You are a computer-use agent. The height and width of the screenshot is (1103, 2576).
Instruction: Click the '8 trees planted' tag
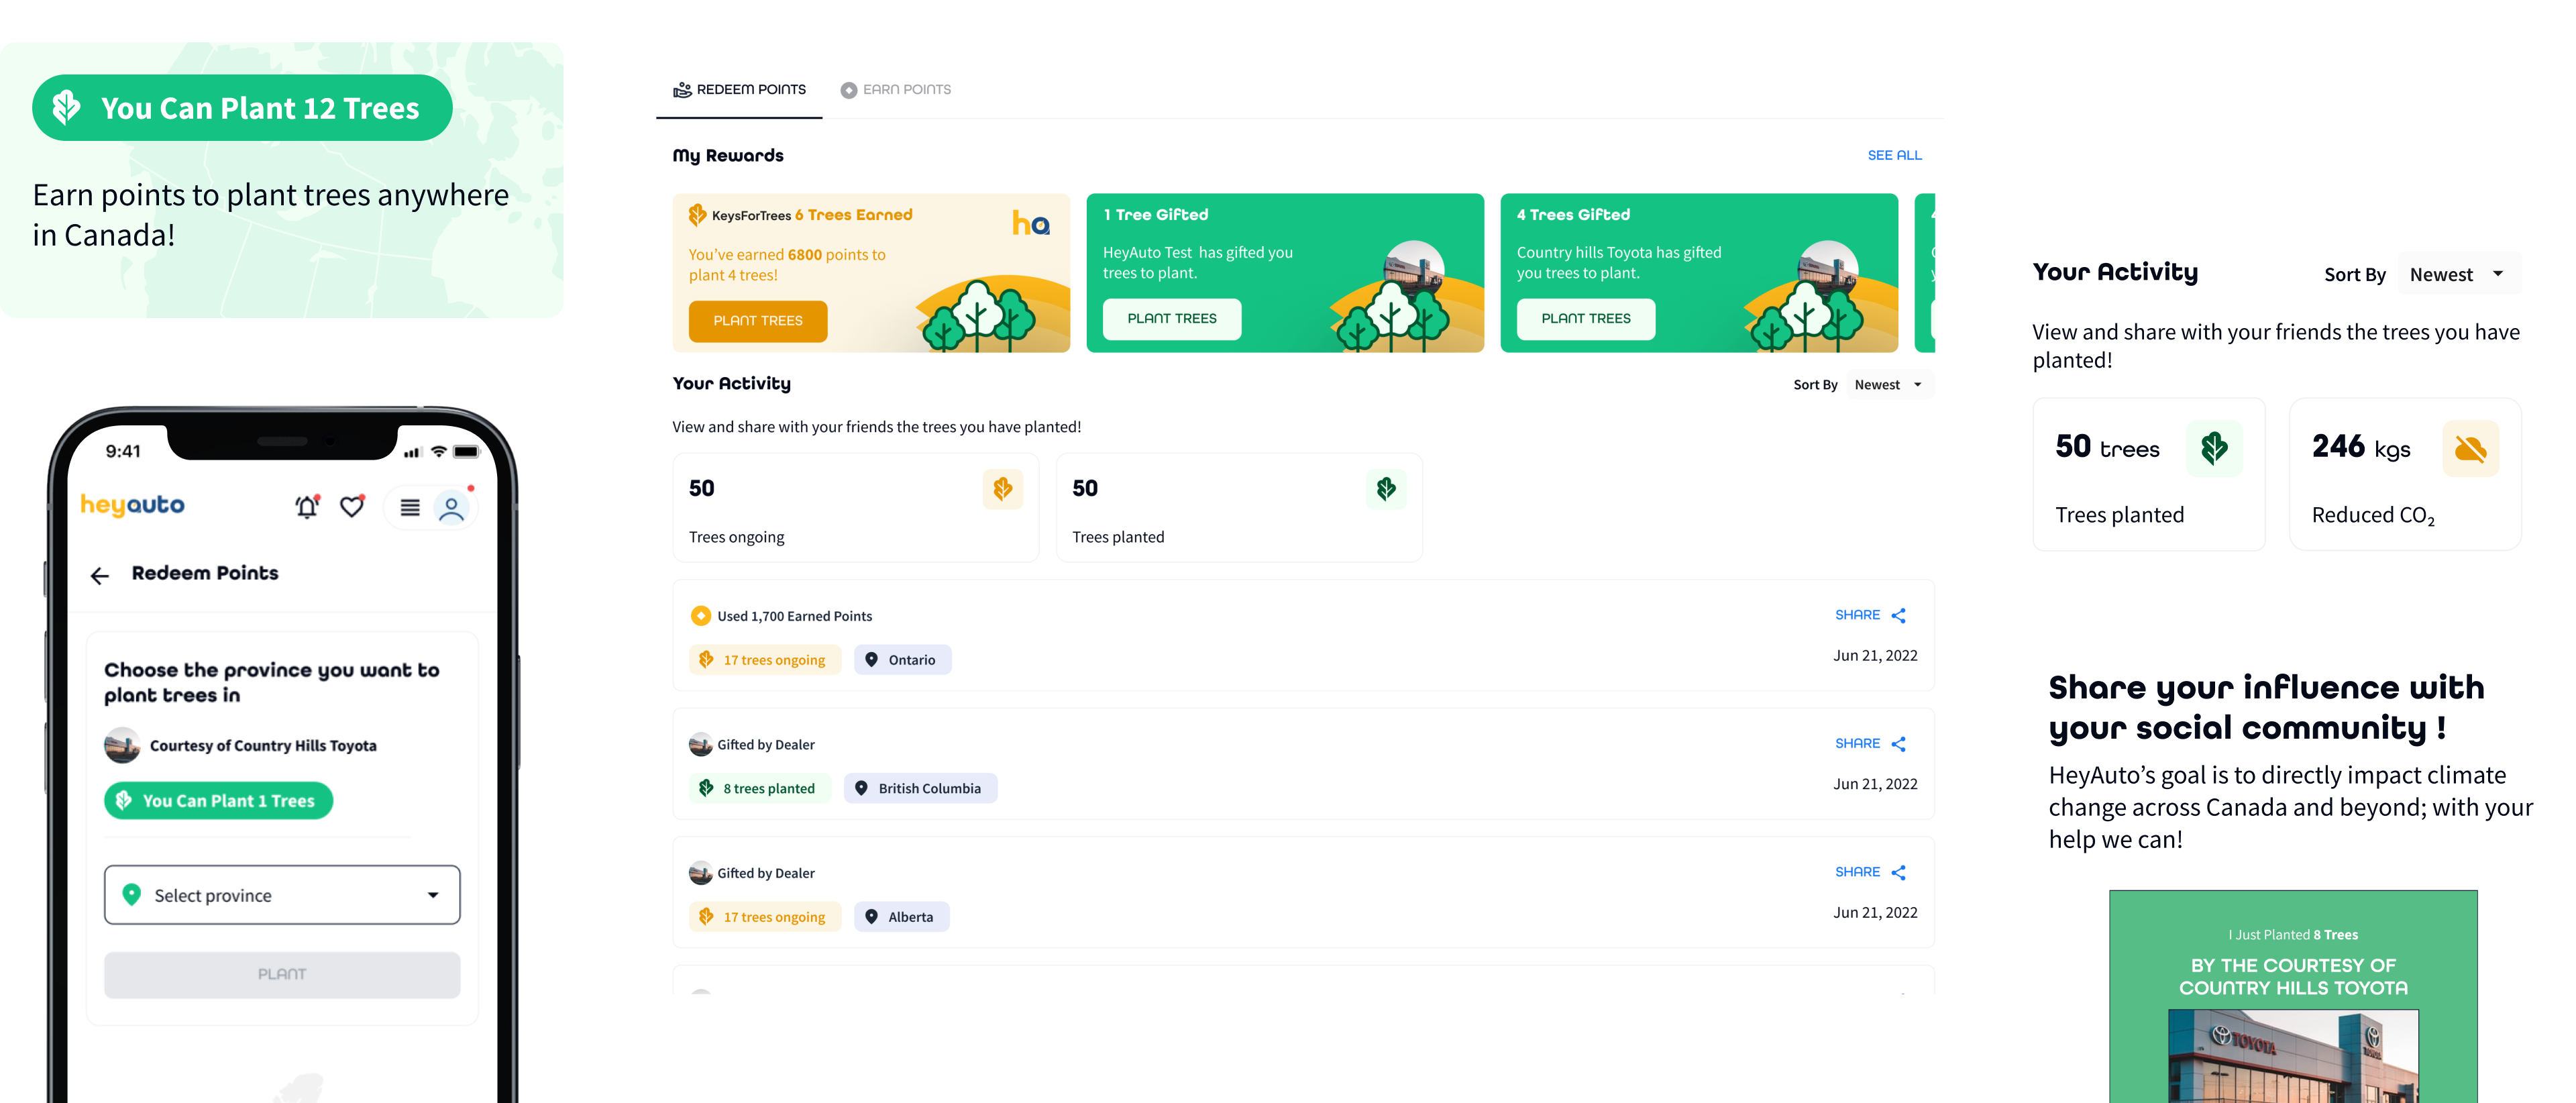(x=760, y=788)
